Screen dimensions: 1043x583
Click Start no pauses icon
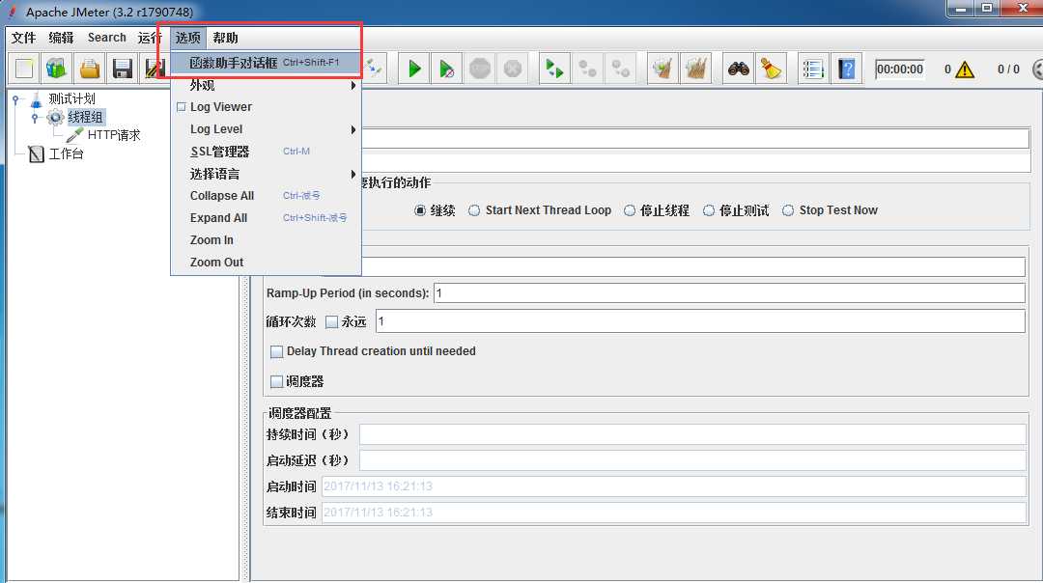[447, 69]
